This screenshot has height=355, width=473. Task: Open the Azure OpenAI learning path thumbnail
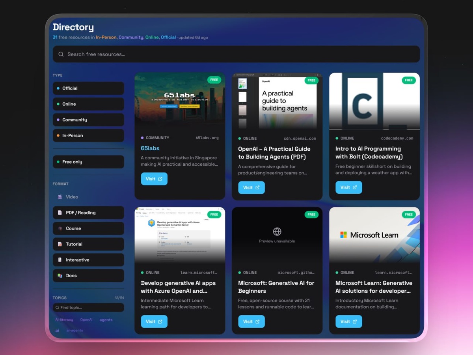[x=180, y=235]
